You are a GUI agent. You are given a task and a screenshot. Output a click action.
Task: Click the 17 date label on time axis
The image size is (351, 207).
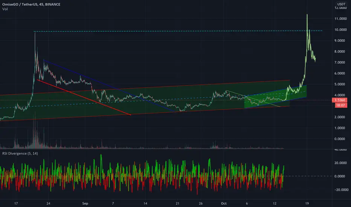(x=16, y=203)
